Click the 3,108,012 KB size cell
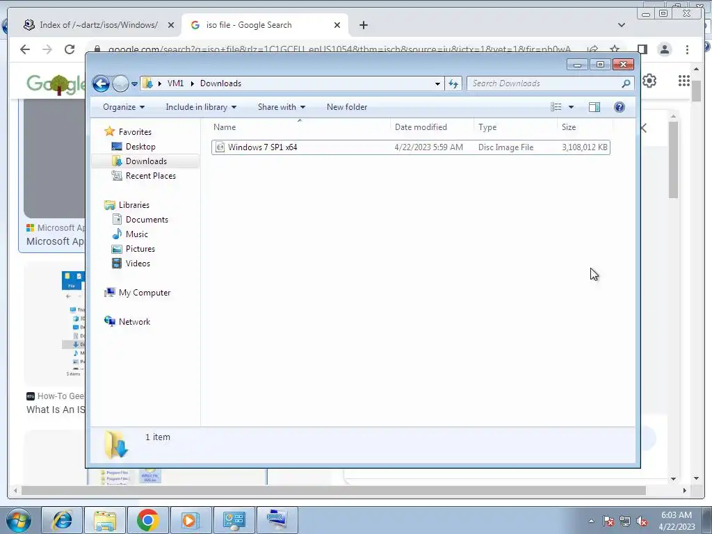Viewport: 712px width, 534px height. tap(584, 147)
